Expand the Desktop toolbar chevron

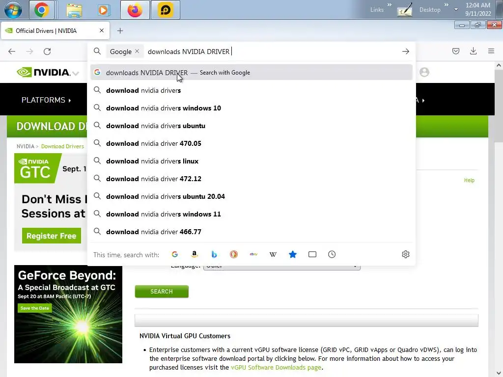(x=446, y=4)
